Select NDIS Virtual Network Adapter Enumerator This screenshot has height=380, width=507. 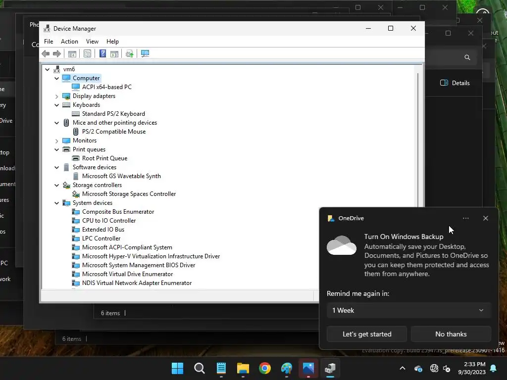(x=137, y=283)
